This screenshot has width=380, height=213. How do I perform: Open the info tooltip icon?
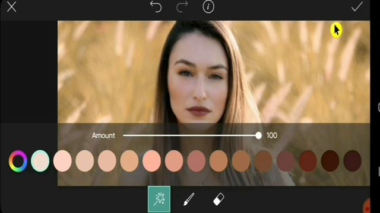[208, 7]
